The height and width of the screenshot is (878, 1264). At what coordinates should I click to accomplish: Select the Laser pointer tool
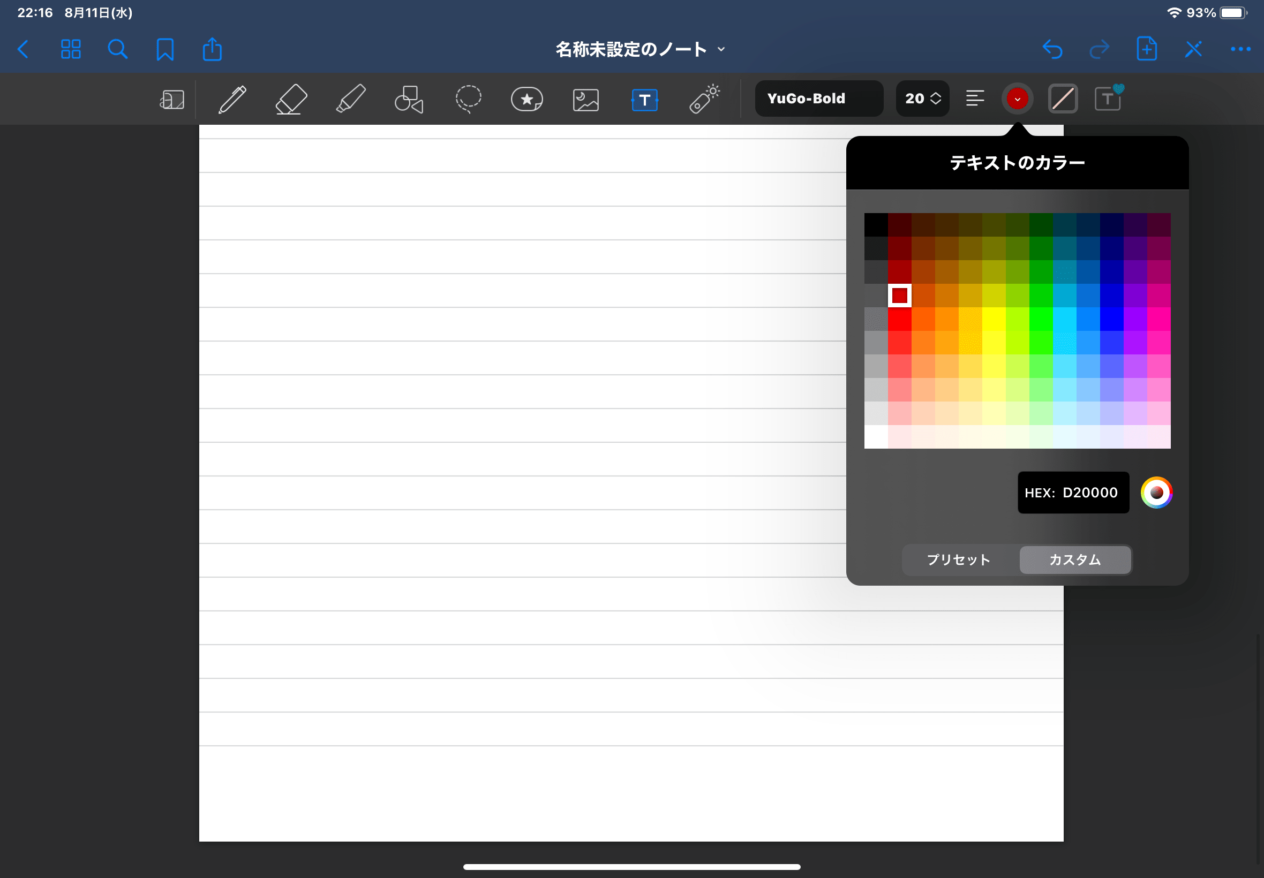704,100
